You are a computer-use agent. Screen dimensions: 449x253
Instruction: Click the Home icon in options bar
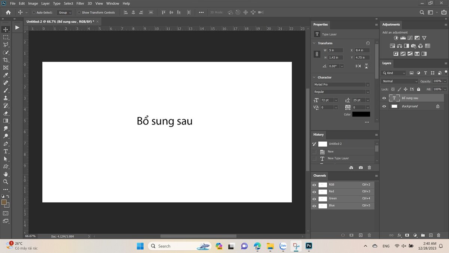tap(8, 12)
